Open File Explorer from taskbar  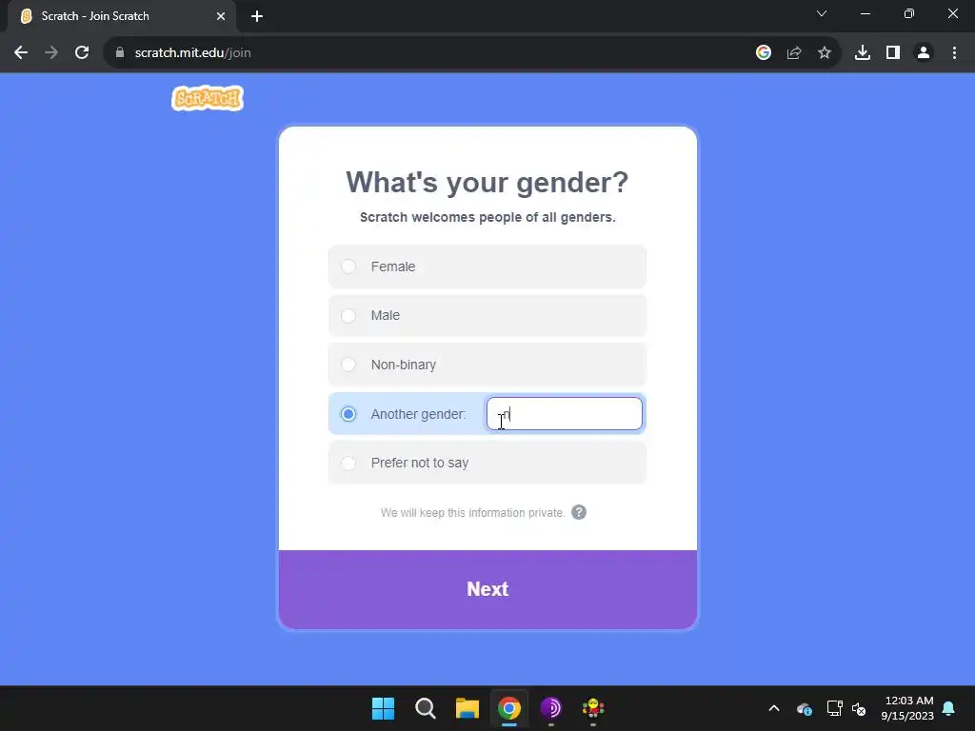tap(467, 708)
